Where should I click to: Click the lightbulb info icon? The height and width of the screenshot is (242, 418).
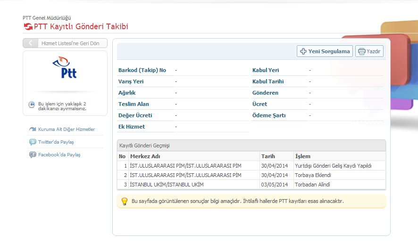point(124,202)
